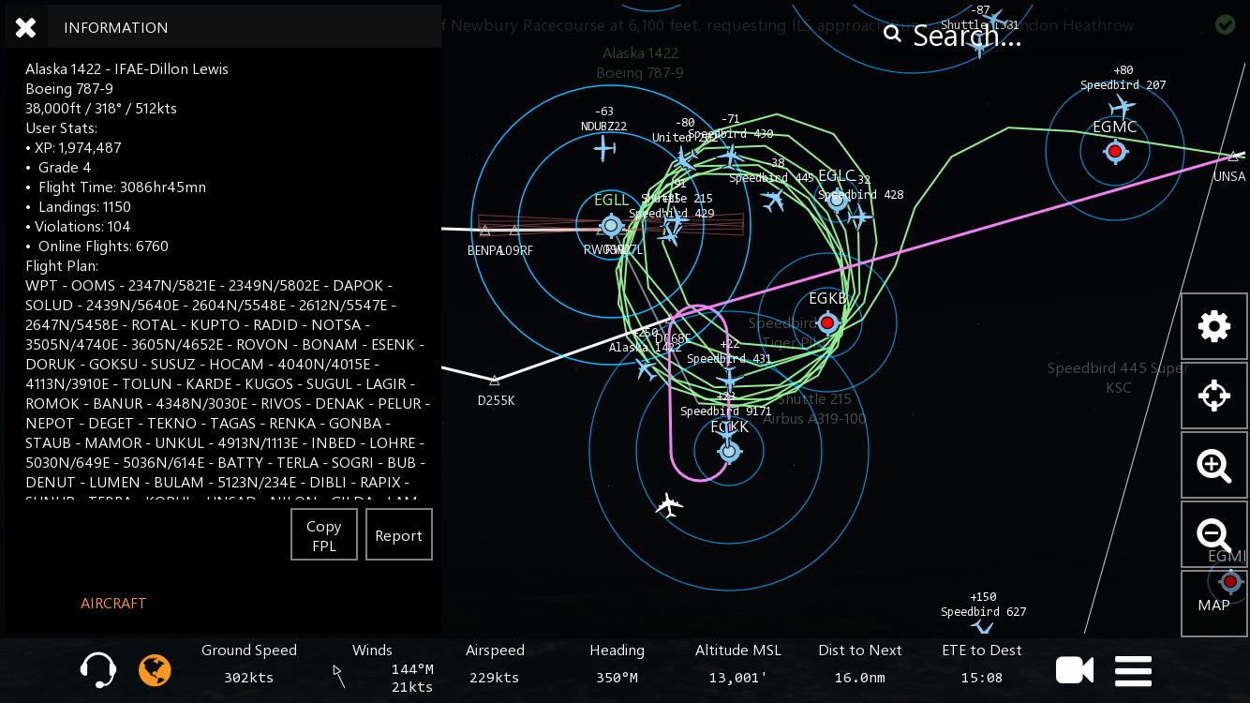Close the Information panel

pyautogui.click(x=25, y=27)
